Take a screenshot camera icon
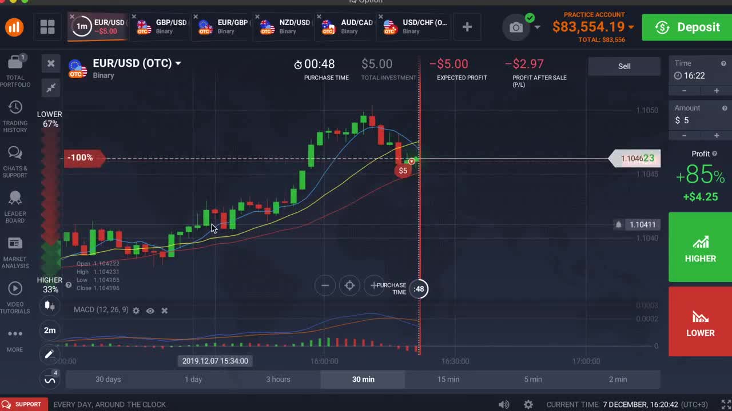The width and height of the screenshot is (732, 411). (x=516, y=27)
